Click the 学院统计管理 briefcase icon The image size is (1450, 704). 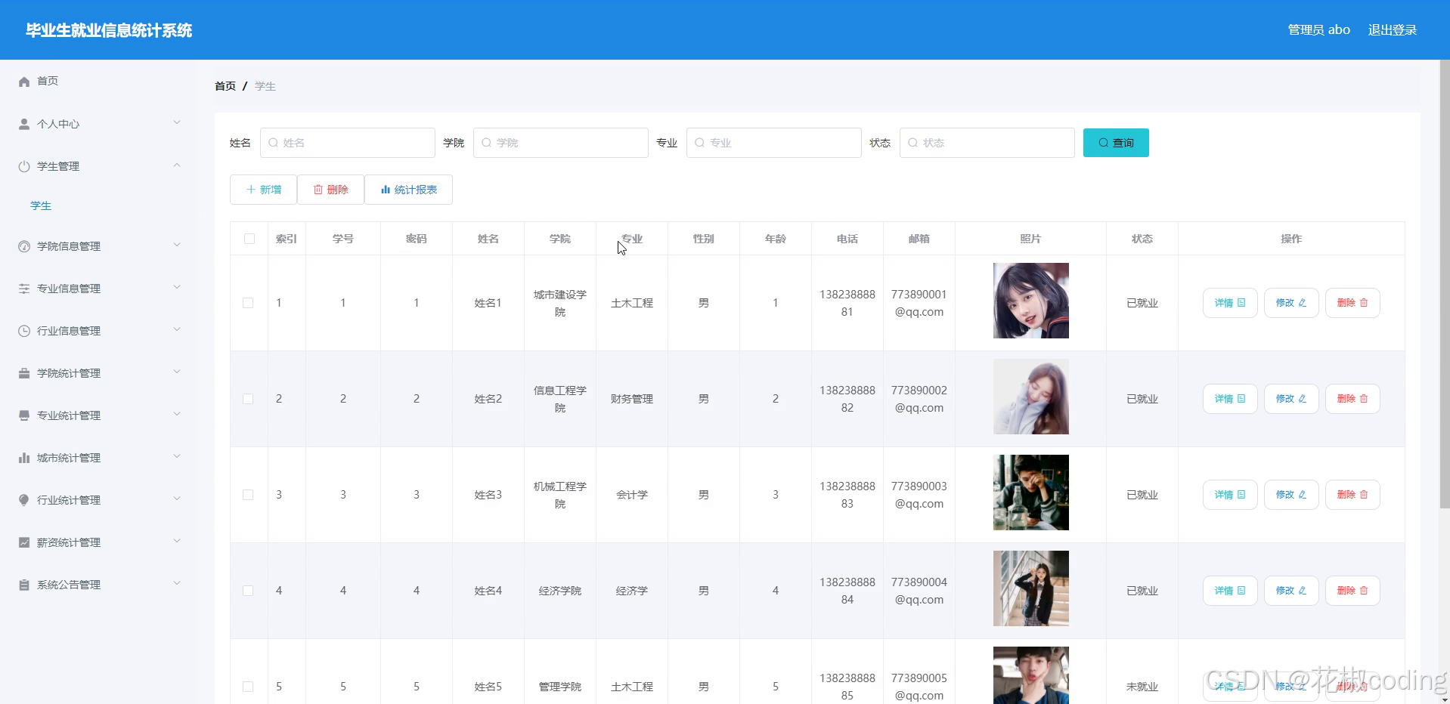point(24,373)
